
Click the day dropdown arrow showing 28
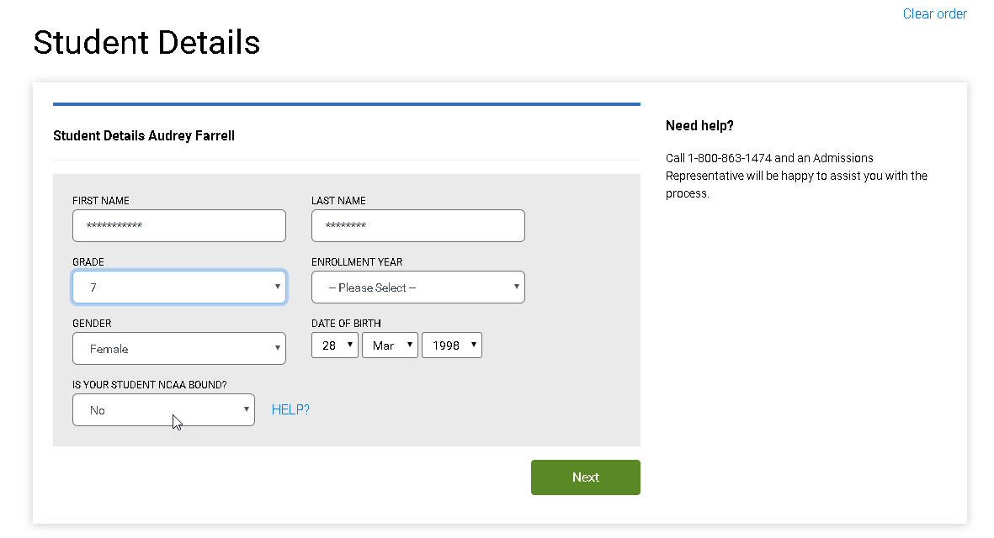coord(350,345)
